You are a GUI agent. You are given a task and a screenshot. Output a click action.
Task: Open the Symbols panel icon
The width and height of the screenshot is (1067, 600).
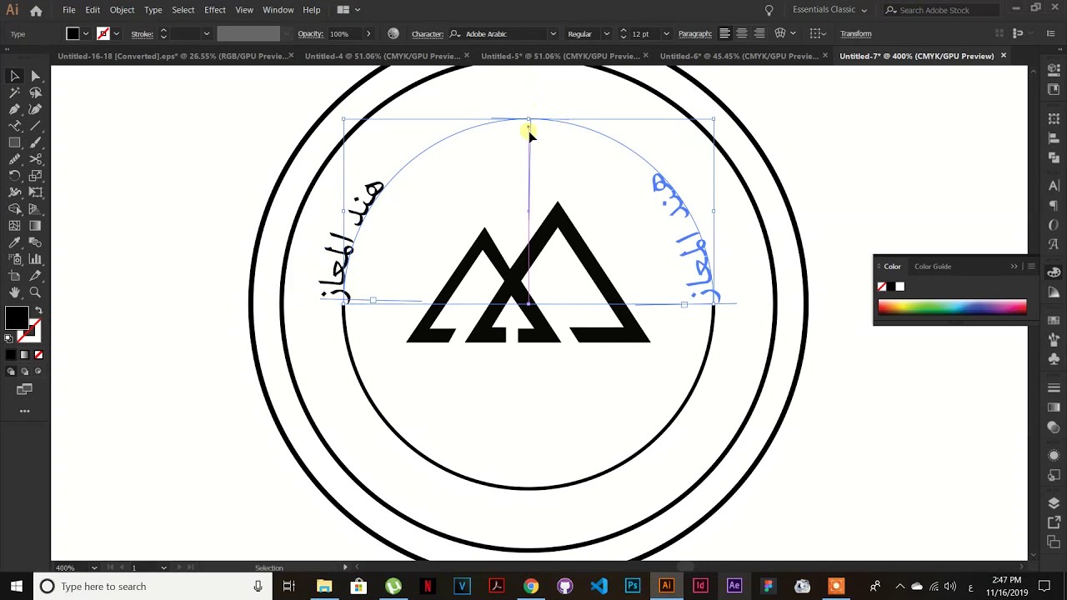pos(1054,359)
